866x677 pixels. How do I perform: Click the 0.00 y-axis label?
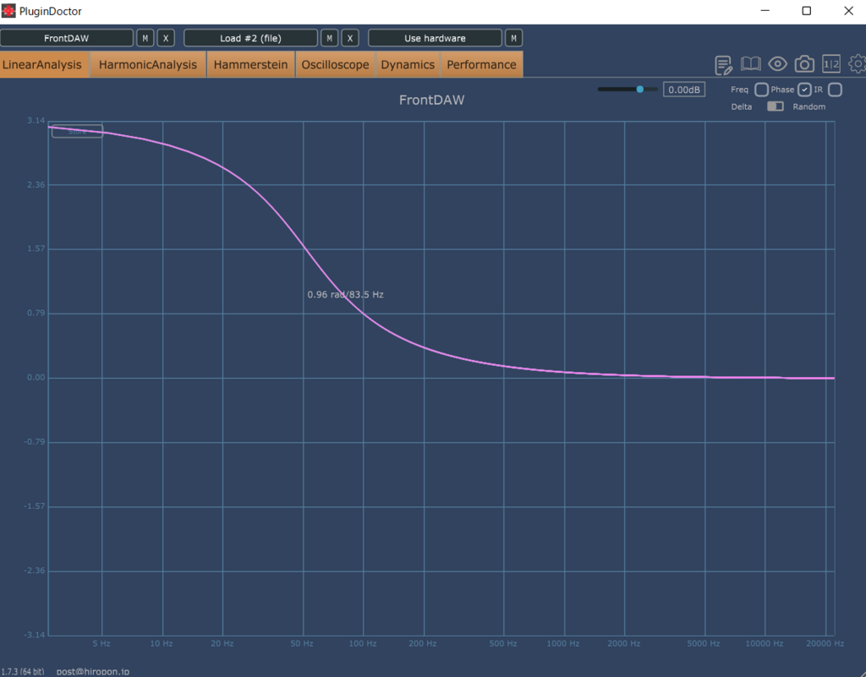(x=36, y=378)
